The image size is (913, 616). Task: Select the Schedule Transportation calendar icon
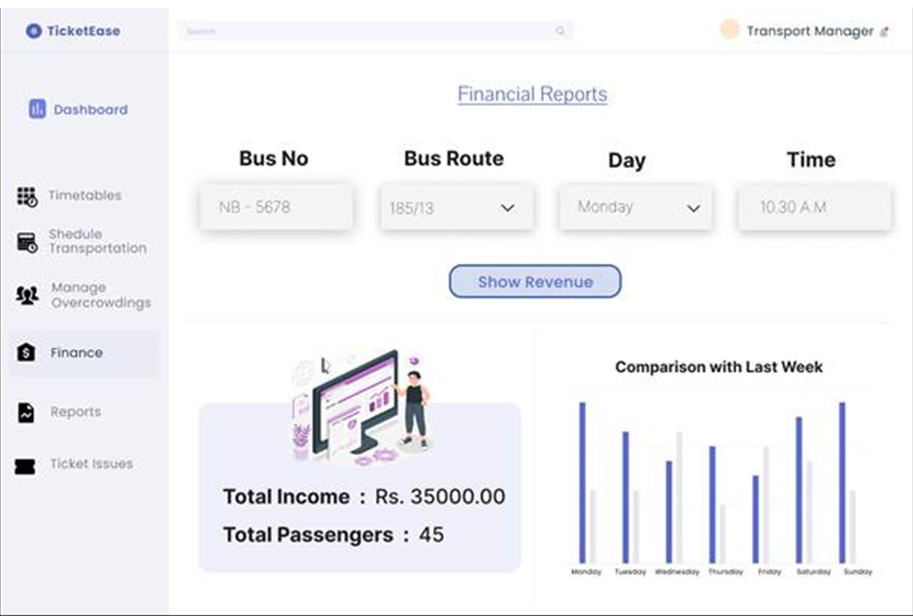click(x=27, y=242)
